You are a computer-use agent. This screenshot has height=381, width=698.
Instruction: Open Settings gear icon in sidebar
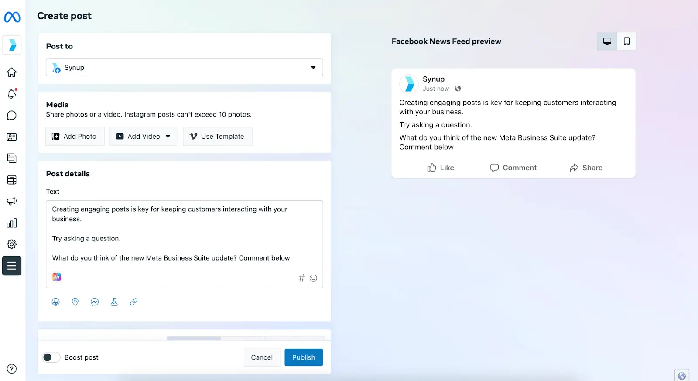pos(12,244)
